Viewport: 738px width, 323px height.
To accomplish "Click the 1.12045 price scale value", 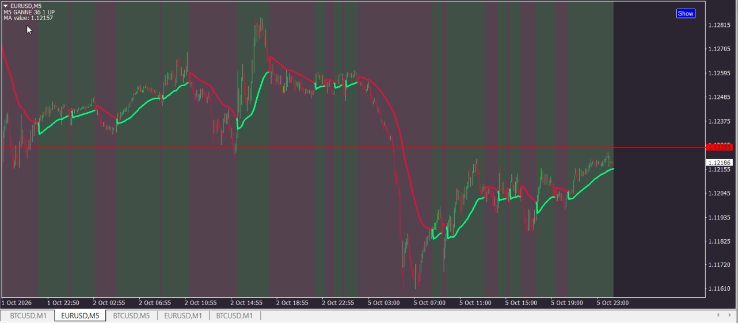I will pos(719,193).
